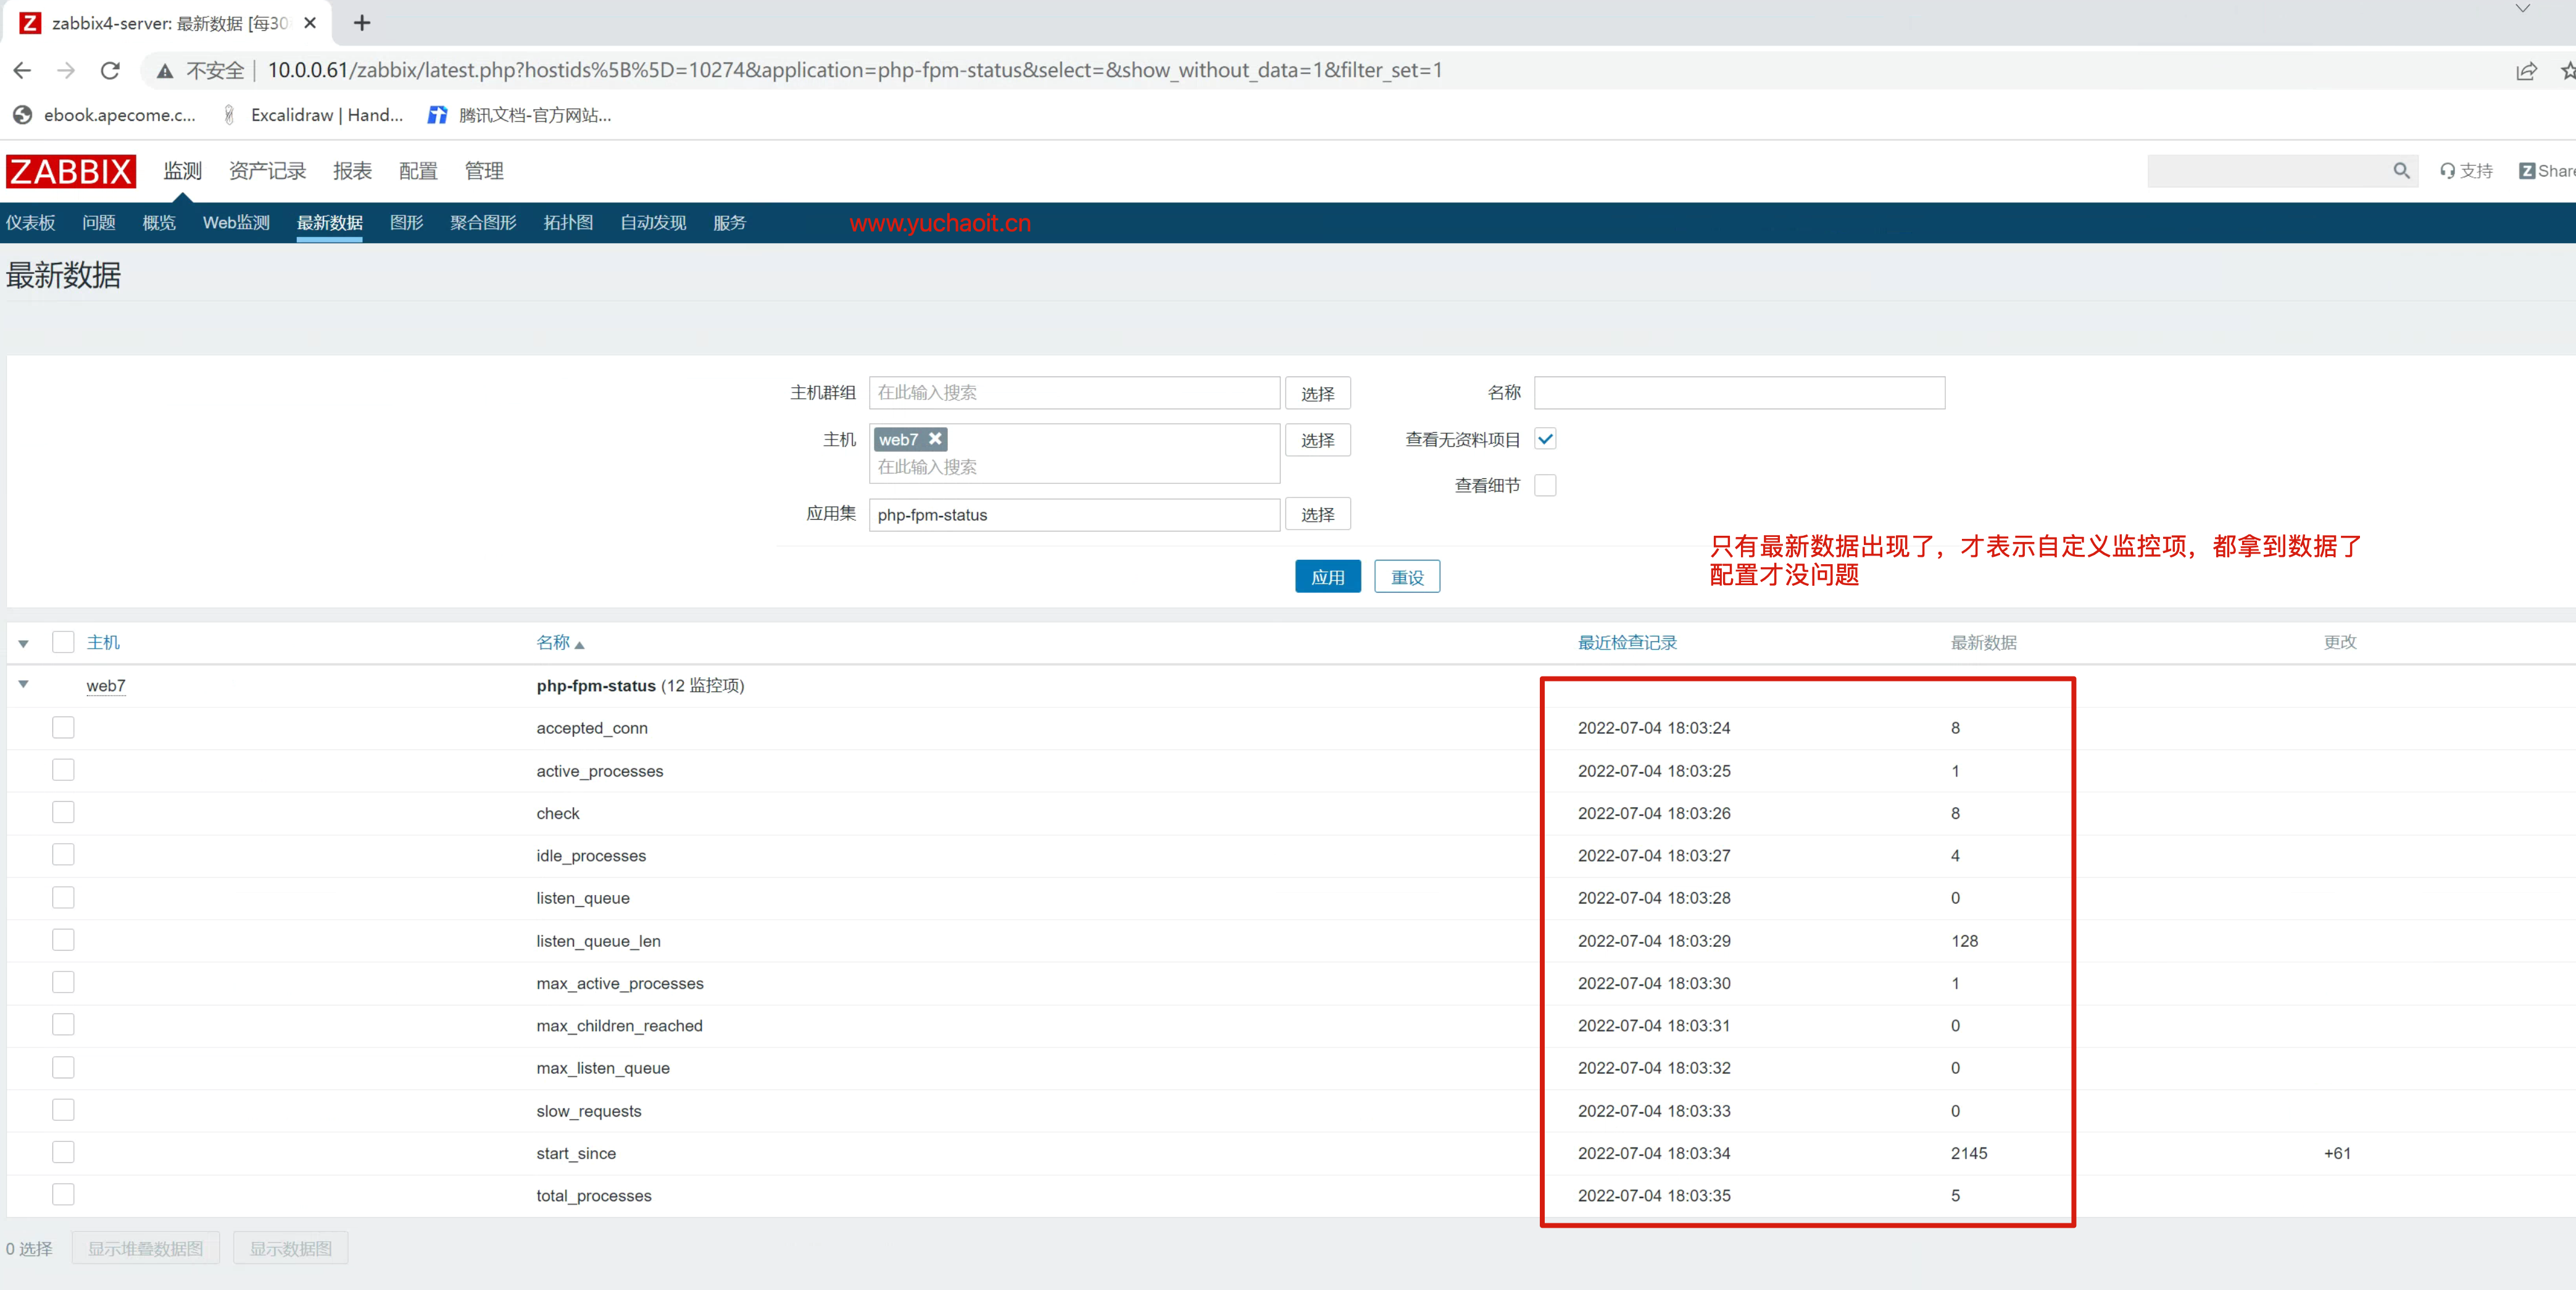Click the share page icon
Image resolution: width=2576 pixels, height=1290 pixels.
click(2526, 70)
